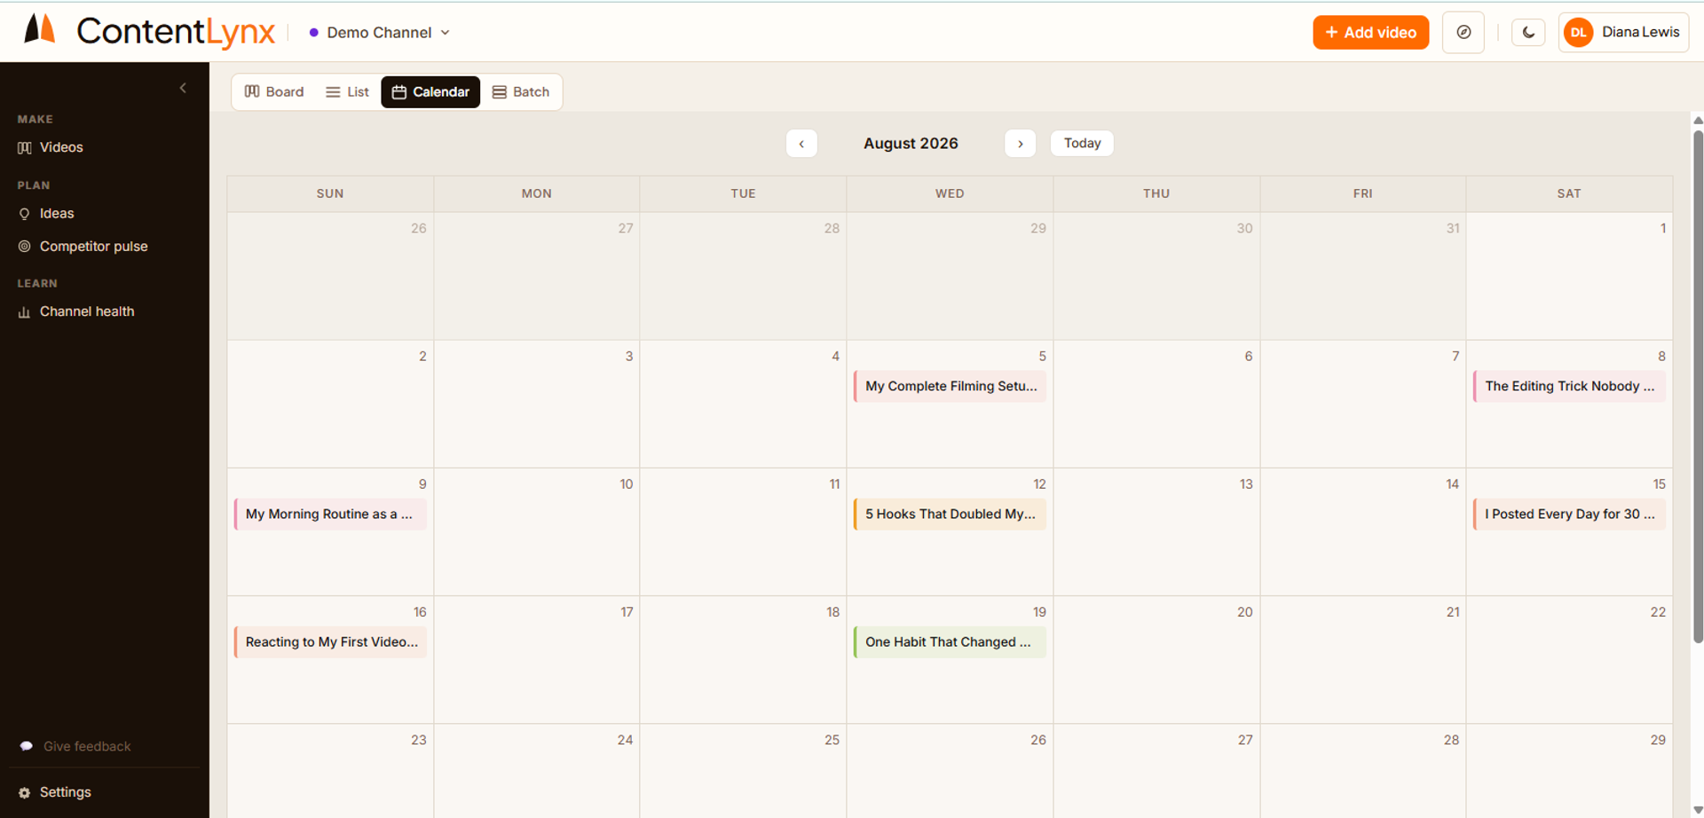Click the Calendar tab icon
This screenshot has width=1704, height=818.
tap(399, 92)
